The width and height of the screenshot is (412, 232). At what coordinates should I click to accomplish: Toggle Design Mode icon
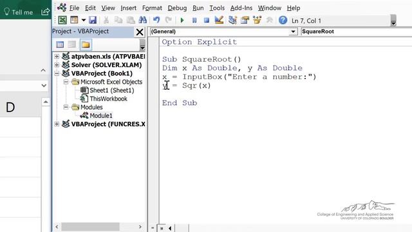pyautogui.click(x=219, y=20)
